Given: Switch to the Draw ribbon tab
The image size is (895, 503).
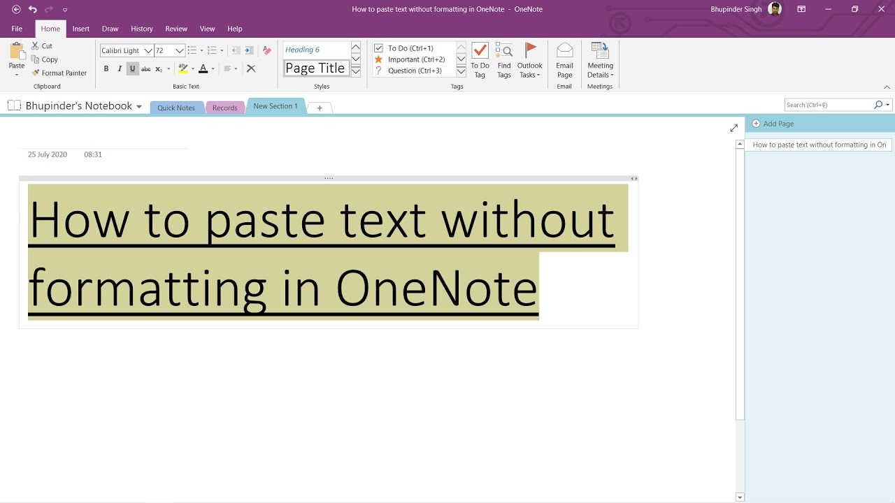Looking at the screenshot, I should click(110, 29).
